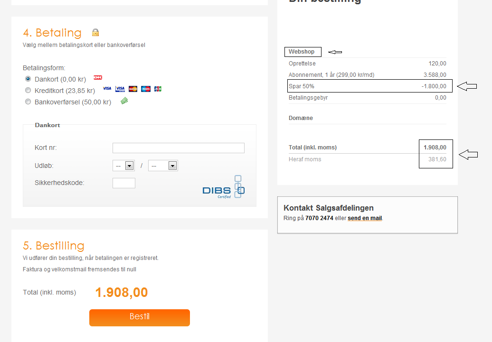Click the padlock icon beside Betaling
Screen dimensions: 492x342
95,33
